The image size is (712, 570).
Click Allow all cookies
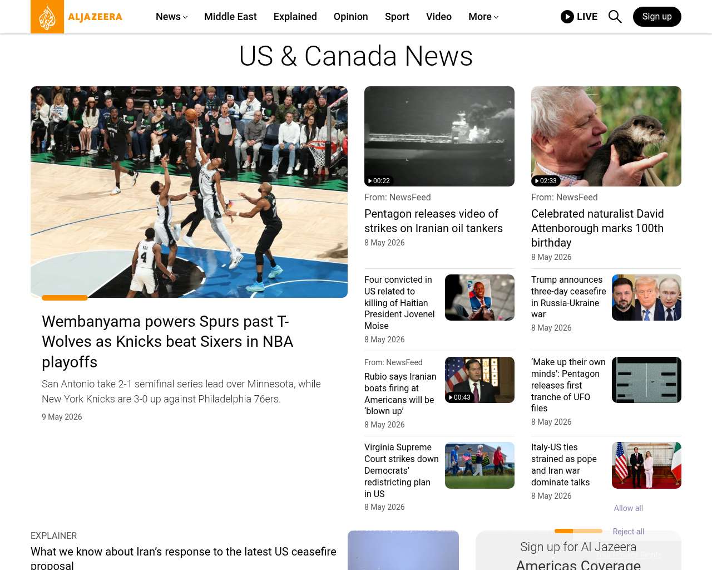coord(629,508)
